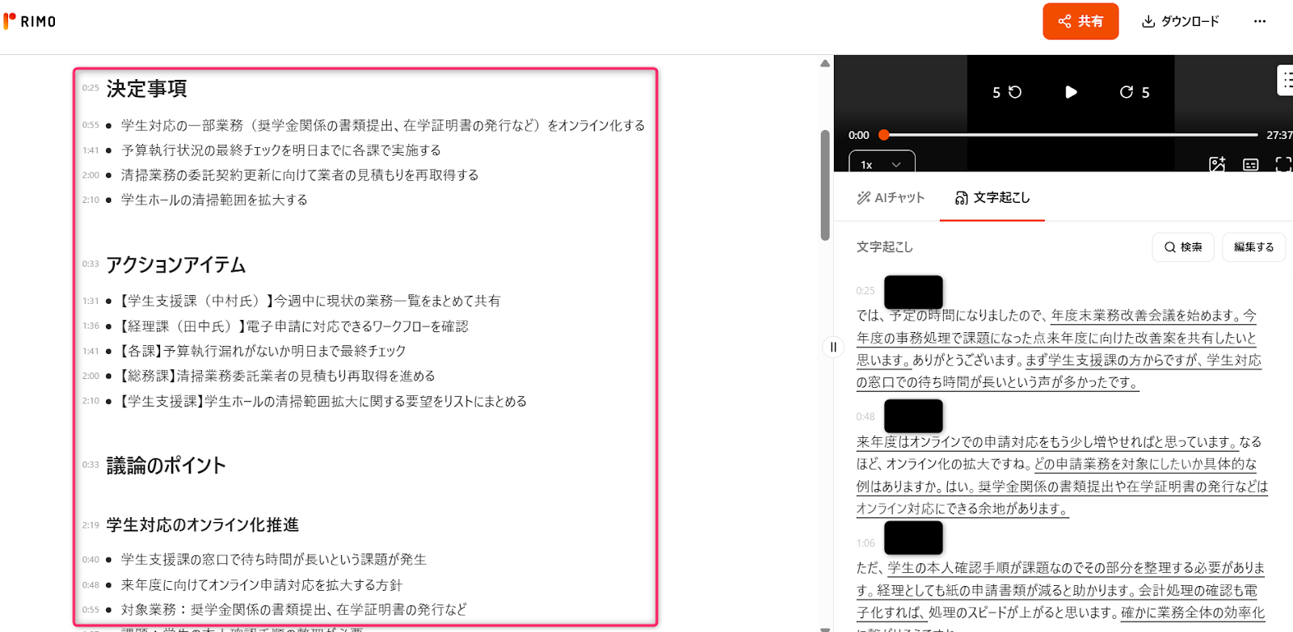Click the 0:00 current time label

coord(858,135)
